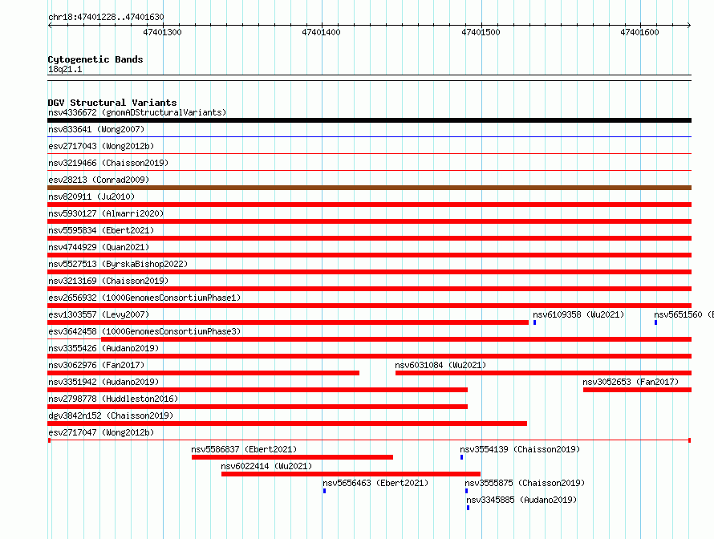Open variant nsv5586837 (Ebert2021)

pos(244,449)
